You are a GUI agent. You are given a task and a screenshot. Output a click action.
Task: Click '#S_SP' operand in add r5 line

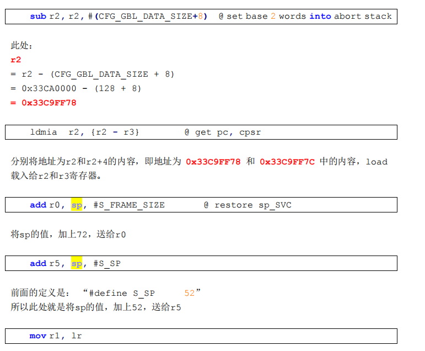coord(107,264)
